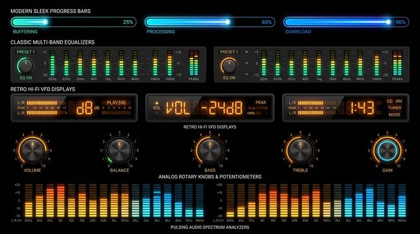Open the PRESET 1 selector of the right equalizer
The image size is (420, 234).
pyautogui.click(x=229, y=52)
